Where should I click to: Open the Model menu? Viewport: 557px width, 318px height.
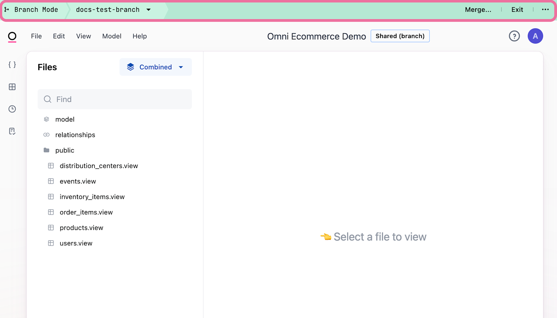(x=112, y=36)
